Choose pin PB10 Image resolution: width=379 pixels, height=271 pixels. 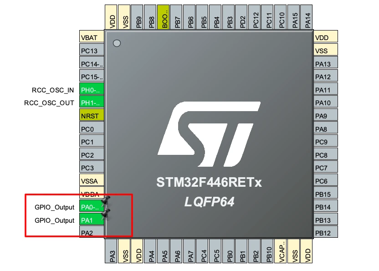[x=268, y=251]
